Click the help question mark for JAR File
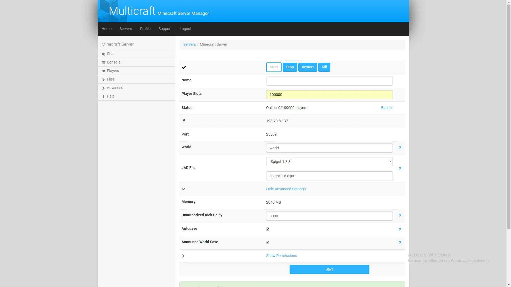This screenshot has height=287, width=511. click(x=400, y=168)
